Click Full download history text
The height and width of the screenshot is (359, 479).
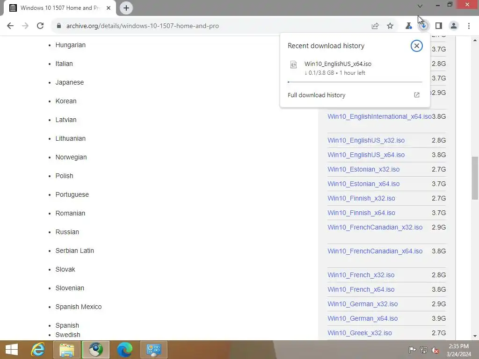317,95
